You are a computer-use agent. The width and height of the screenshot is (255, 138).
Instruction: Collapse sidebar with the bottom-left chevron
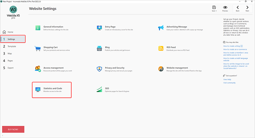tap(3, 135)
